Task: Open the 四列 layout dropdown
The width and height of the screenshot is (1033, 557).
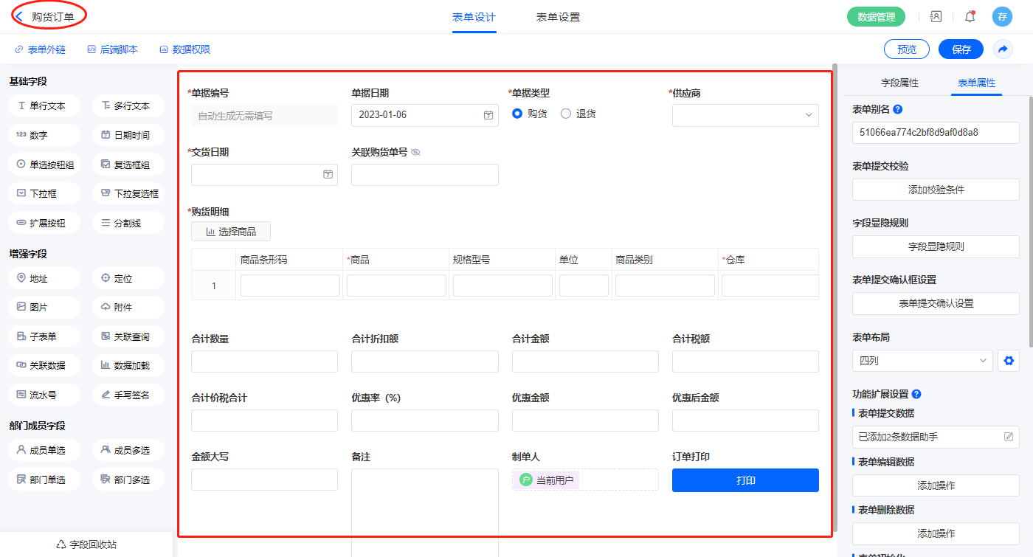Action: coord(922,361)
